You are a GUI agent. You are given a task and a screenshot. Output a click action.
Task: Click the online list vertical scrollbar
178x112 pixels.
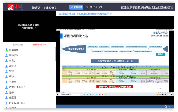(55, 54)
